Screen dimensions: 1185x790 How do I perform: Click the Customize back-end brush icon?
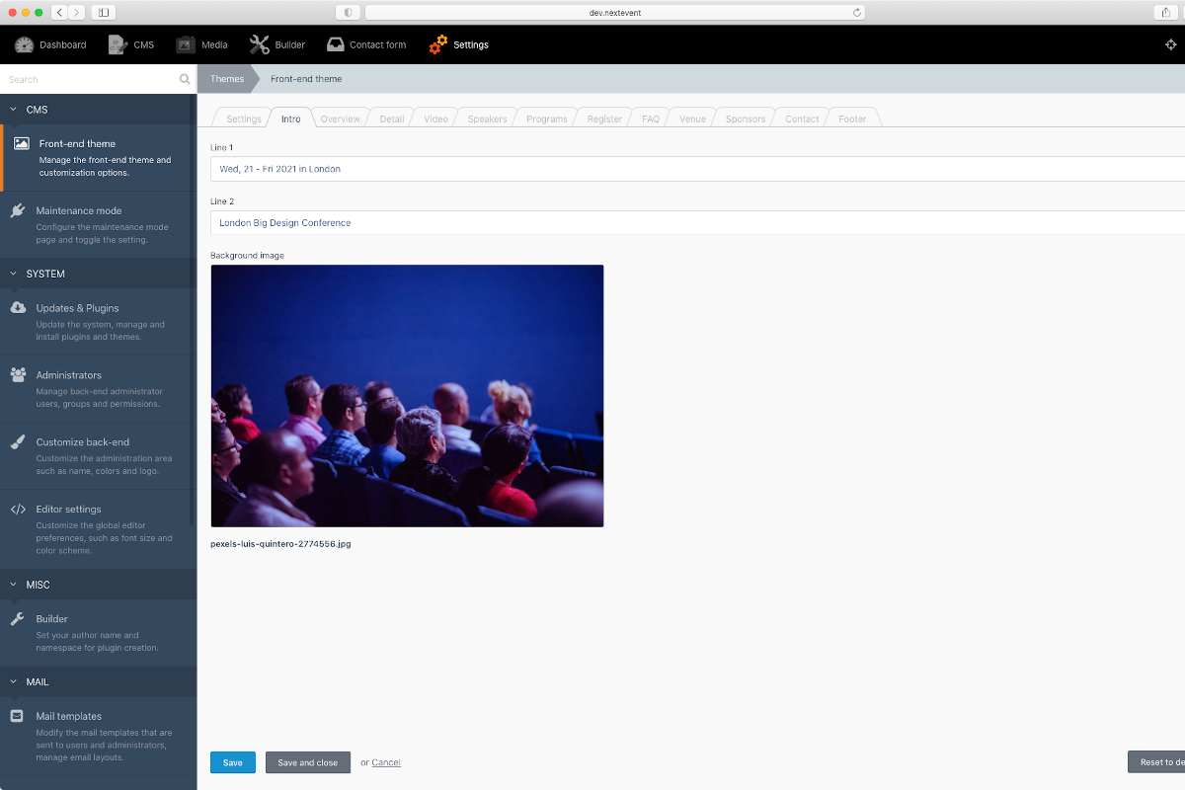(18, 441)
